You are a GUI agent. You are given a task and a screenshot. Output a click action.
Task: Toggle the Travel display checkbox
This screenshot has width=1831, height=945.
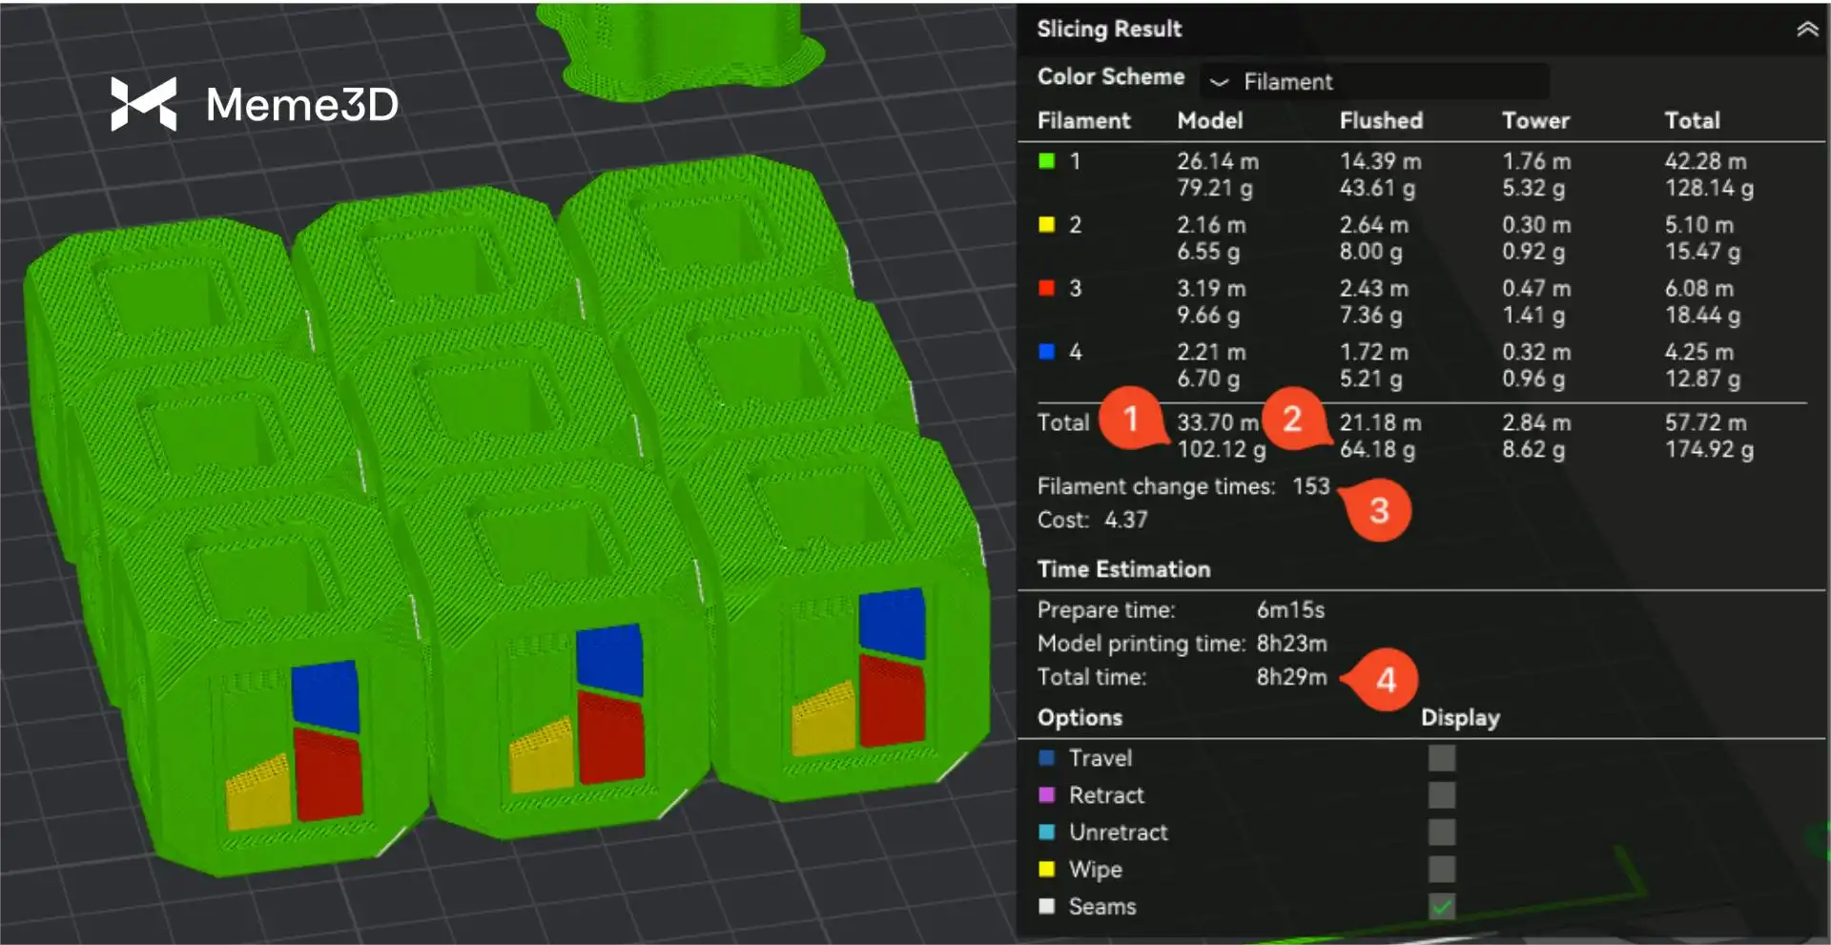click(1441, 758)
